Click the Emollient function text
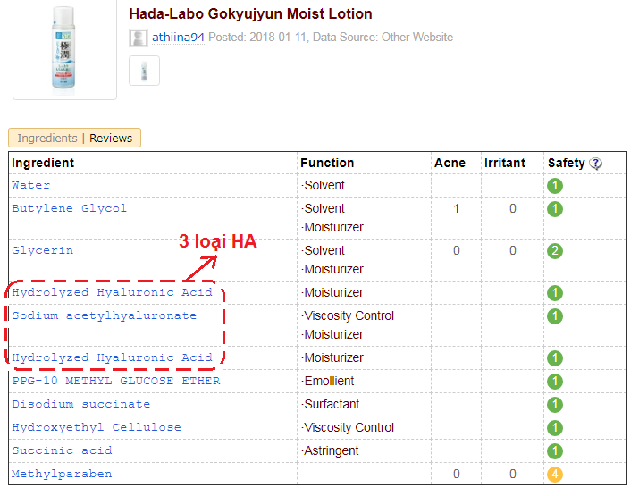The image size is (639, 496). coord(329,381)
